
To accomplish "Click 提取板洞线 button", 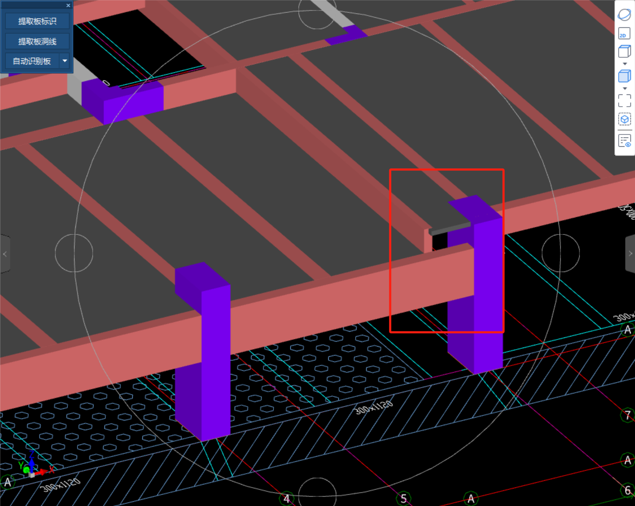I will pos(37,41).
